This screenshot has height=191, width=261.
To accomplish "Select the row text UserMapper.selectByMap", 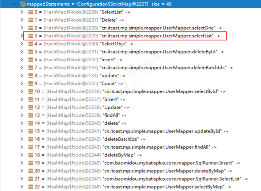I will [x=133, y=187].
